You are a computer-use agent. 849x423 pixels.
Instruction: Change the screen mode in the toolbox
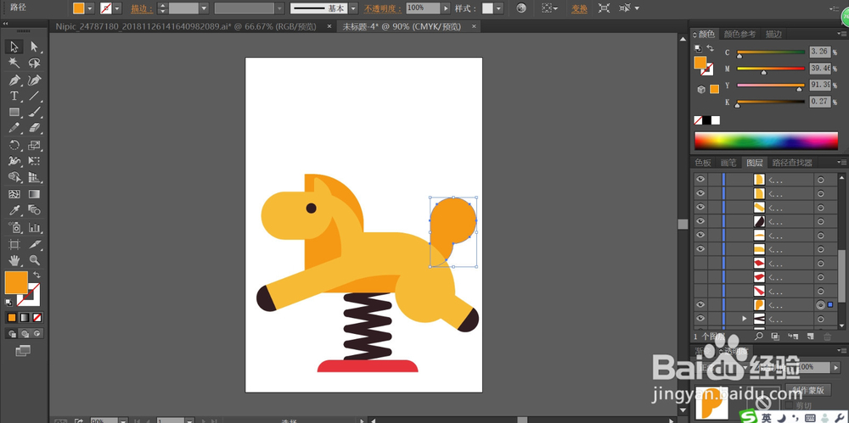tap(23, 351)
